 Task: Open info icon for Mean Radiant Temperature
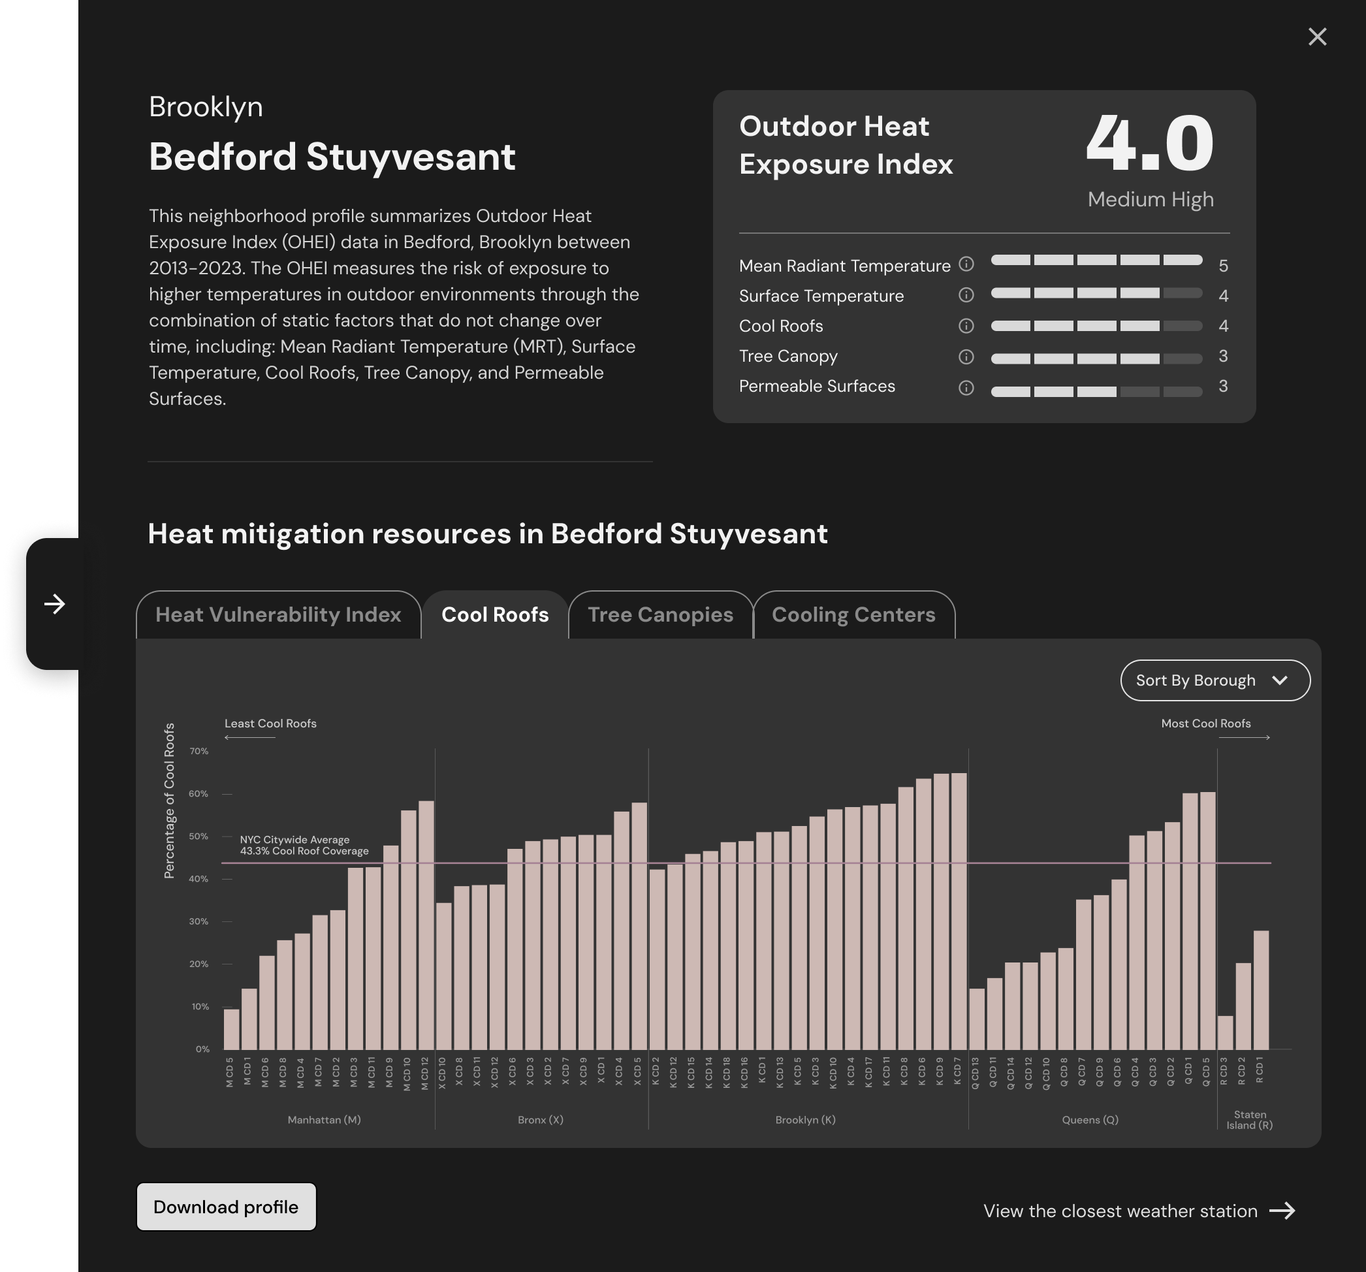click(966, 264)
